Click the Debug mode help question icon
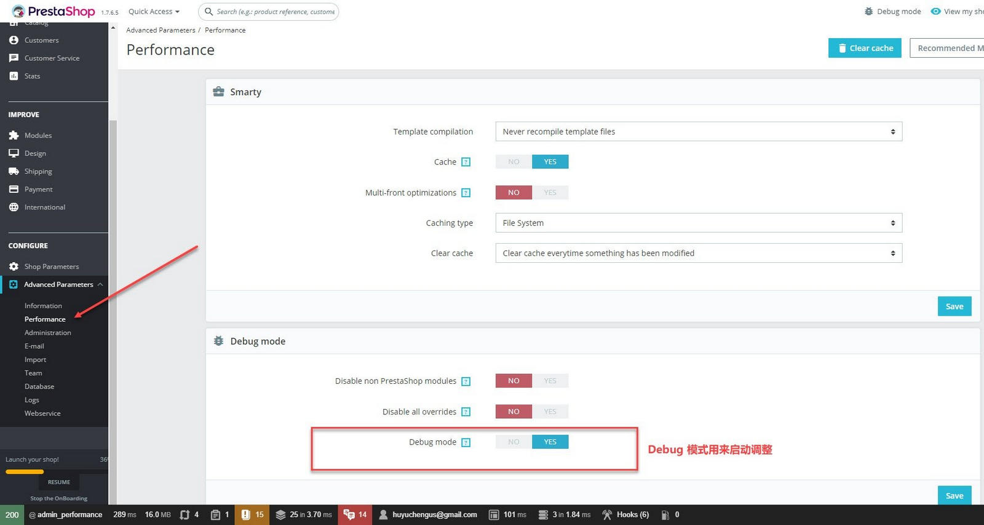 click(466, 443)
